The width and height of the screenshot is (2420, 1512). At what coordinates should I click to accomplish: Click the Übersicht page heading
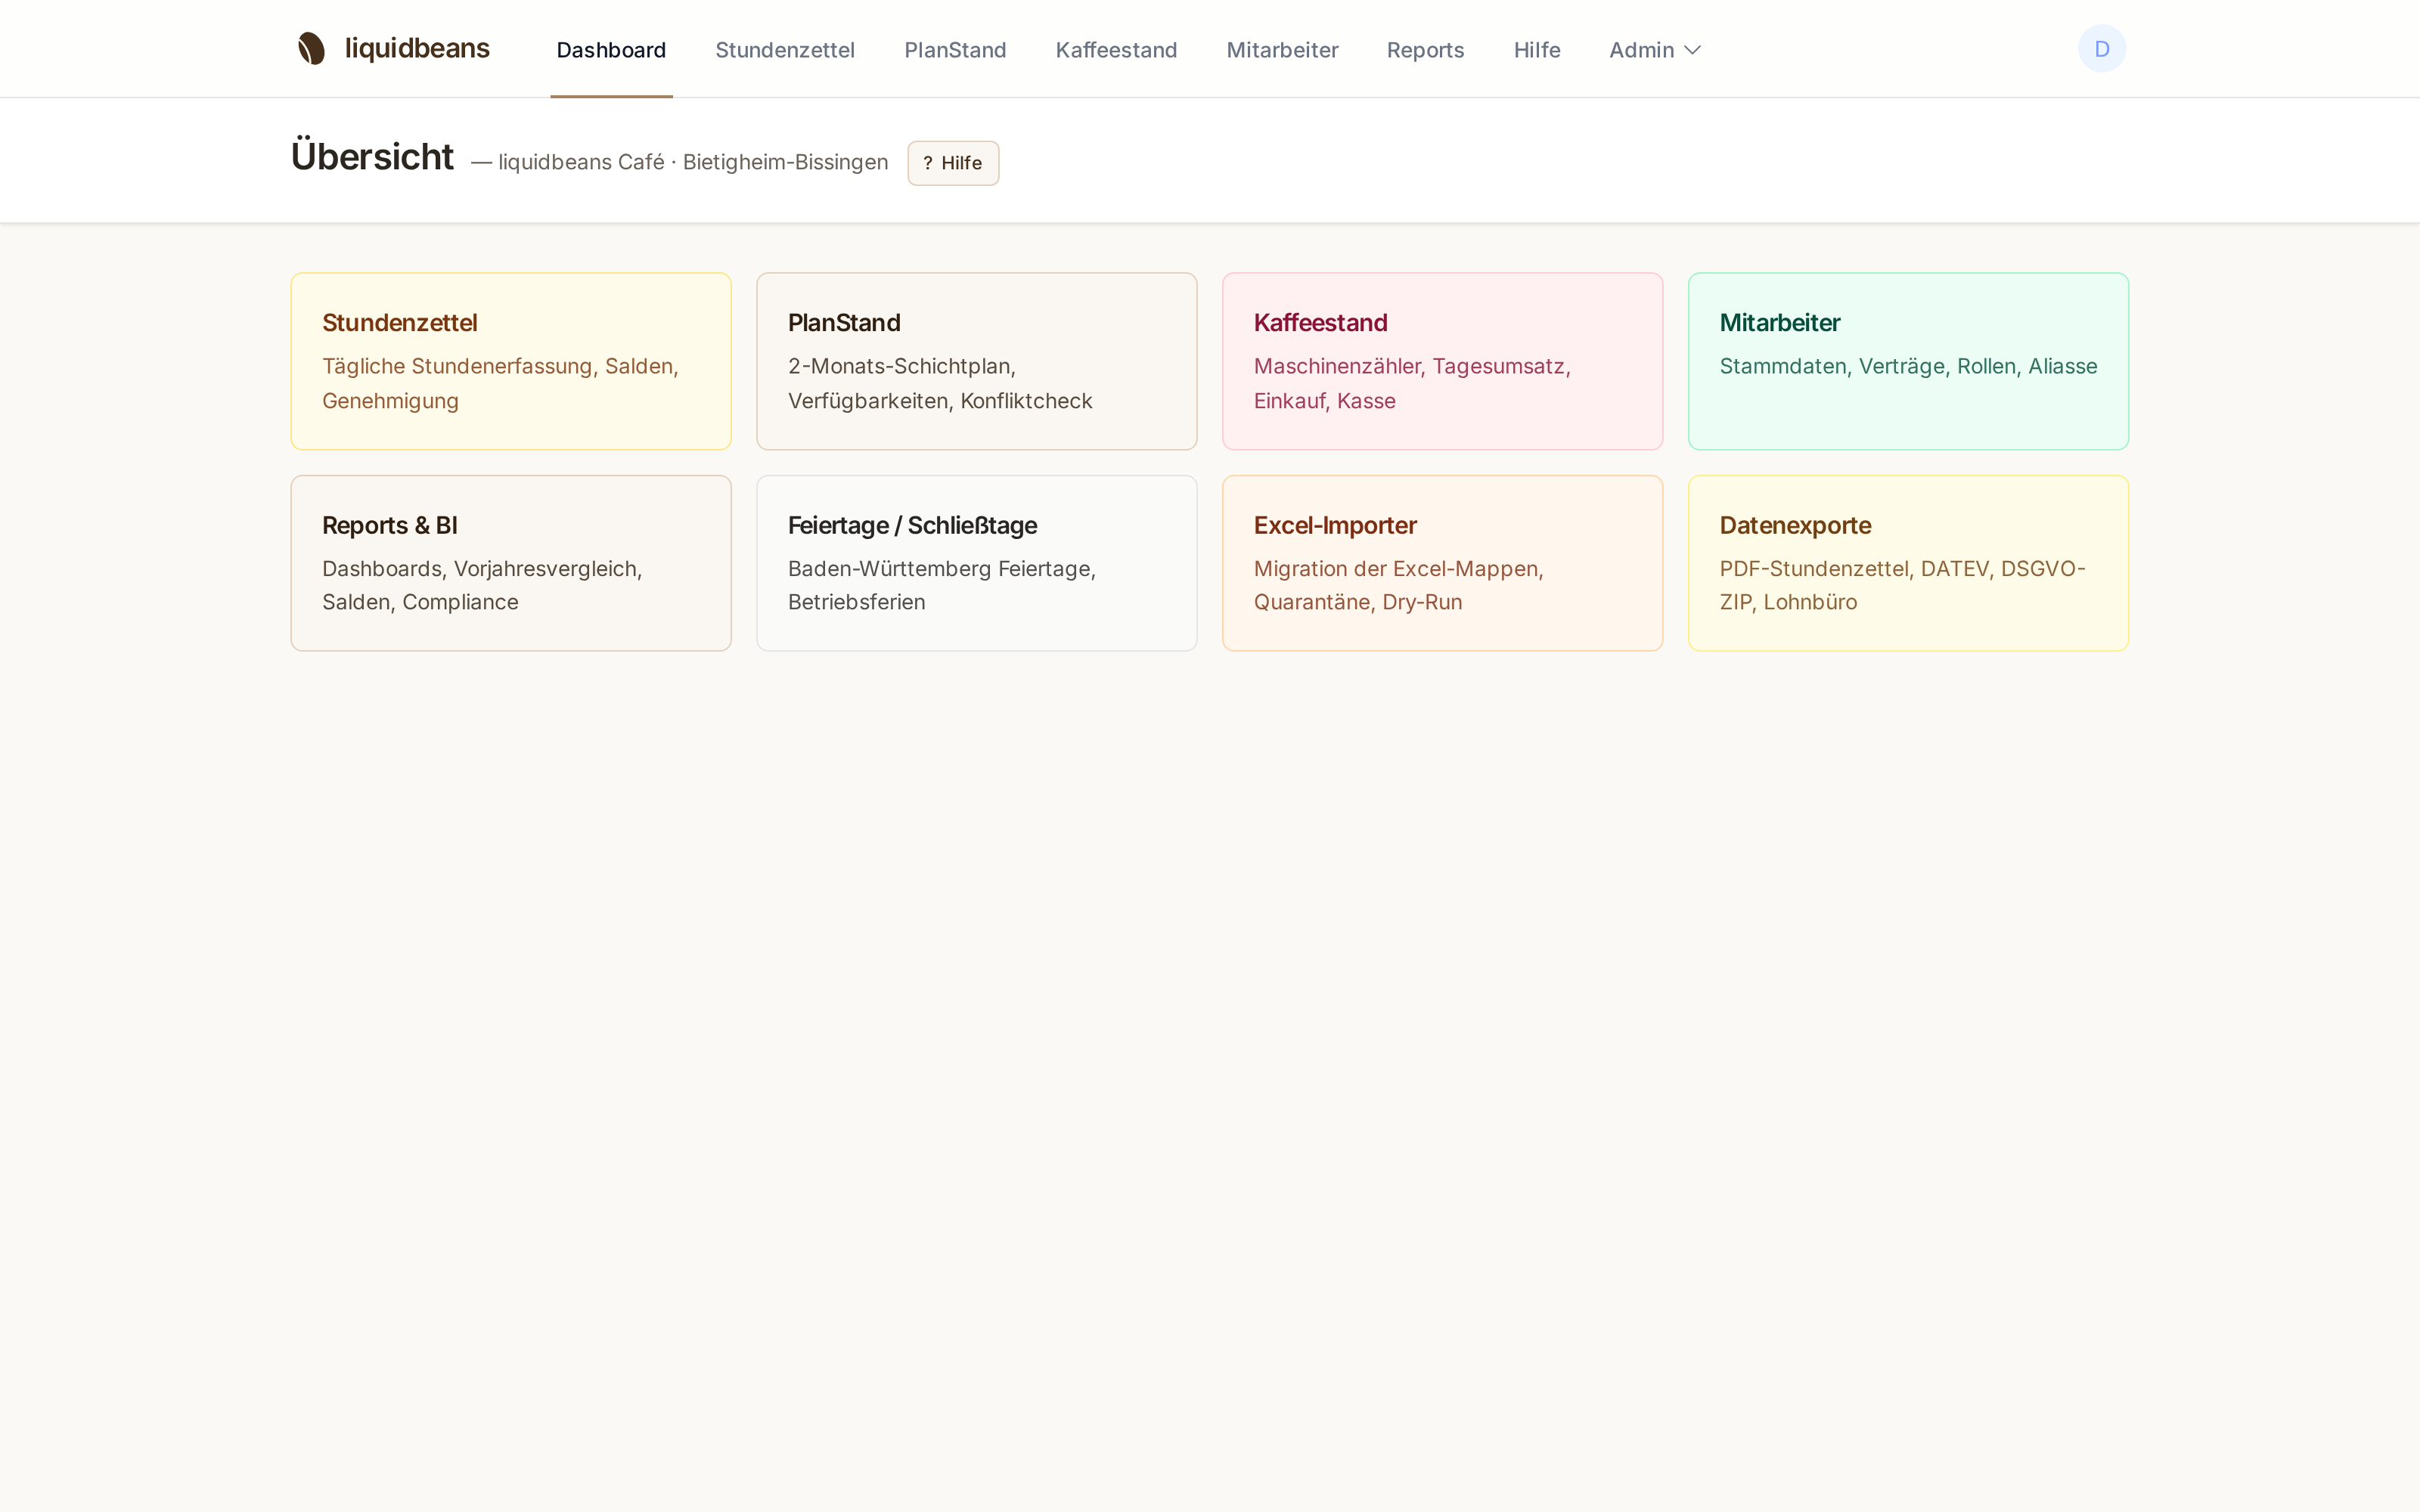tap(372, 157)
